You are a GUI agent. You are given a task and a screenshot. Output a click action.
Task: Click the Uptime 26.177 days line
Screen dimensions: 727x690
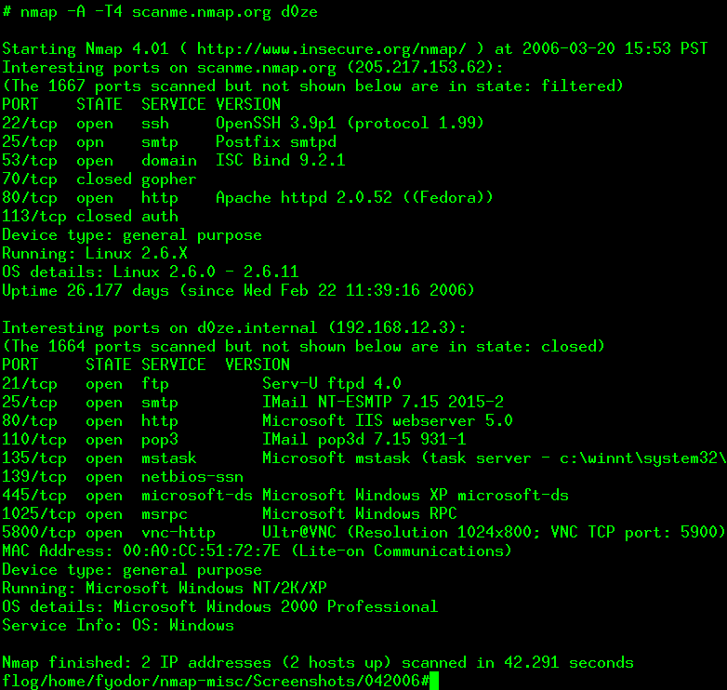(x=239, y=291)
